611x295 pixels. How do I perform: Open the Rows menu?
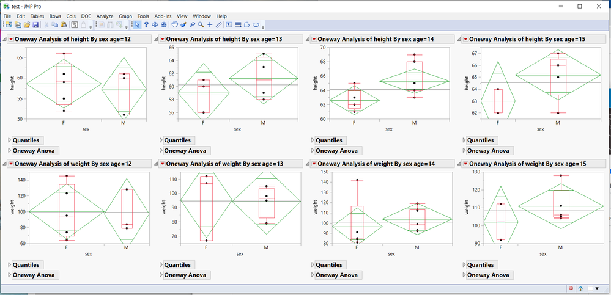tap(55, 16)
